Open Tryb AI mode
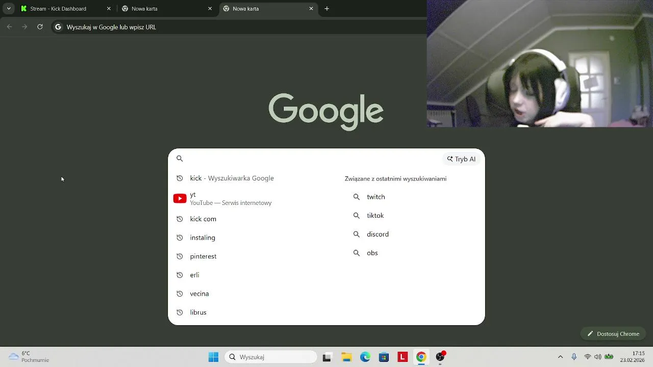Screen dimensions: 653x367 click(x=461, y=159)
